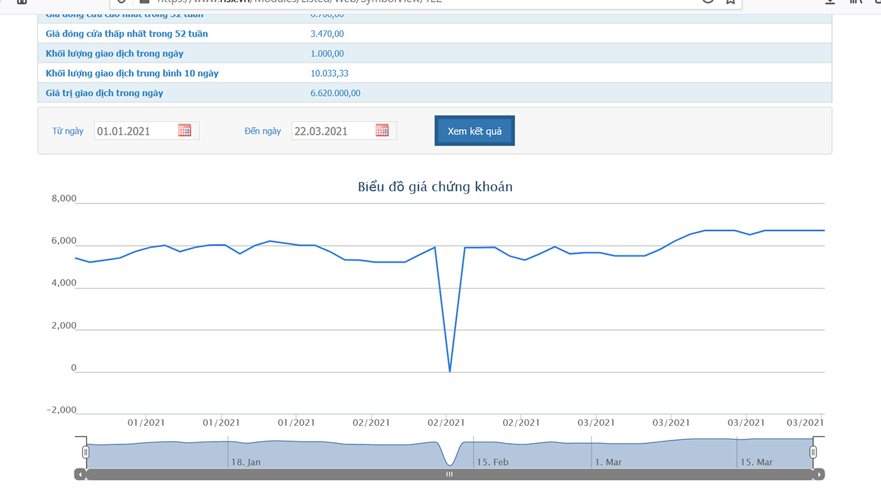Grab the right handle of the chart navigator
Screen dimensions: 881x494
click(813, 452)
